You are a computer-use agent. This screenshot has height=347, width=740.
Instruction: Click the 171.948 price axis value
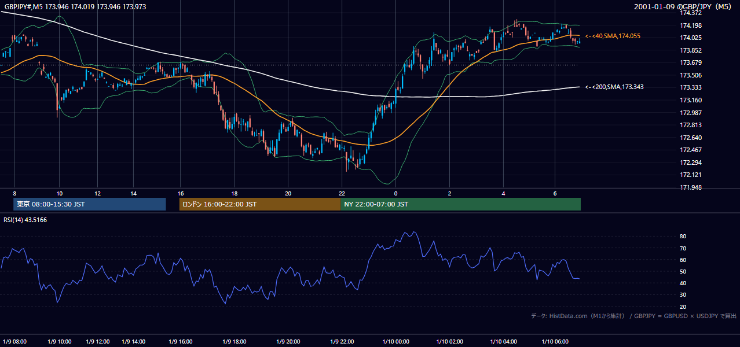tap(691, 187)
